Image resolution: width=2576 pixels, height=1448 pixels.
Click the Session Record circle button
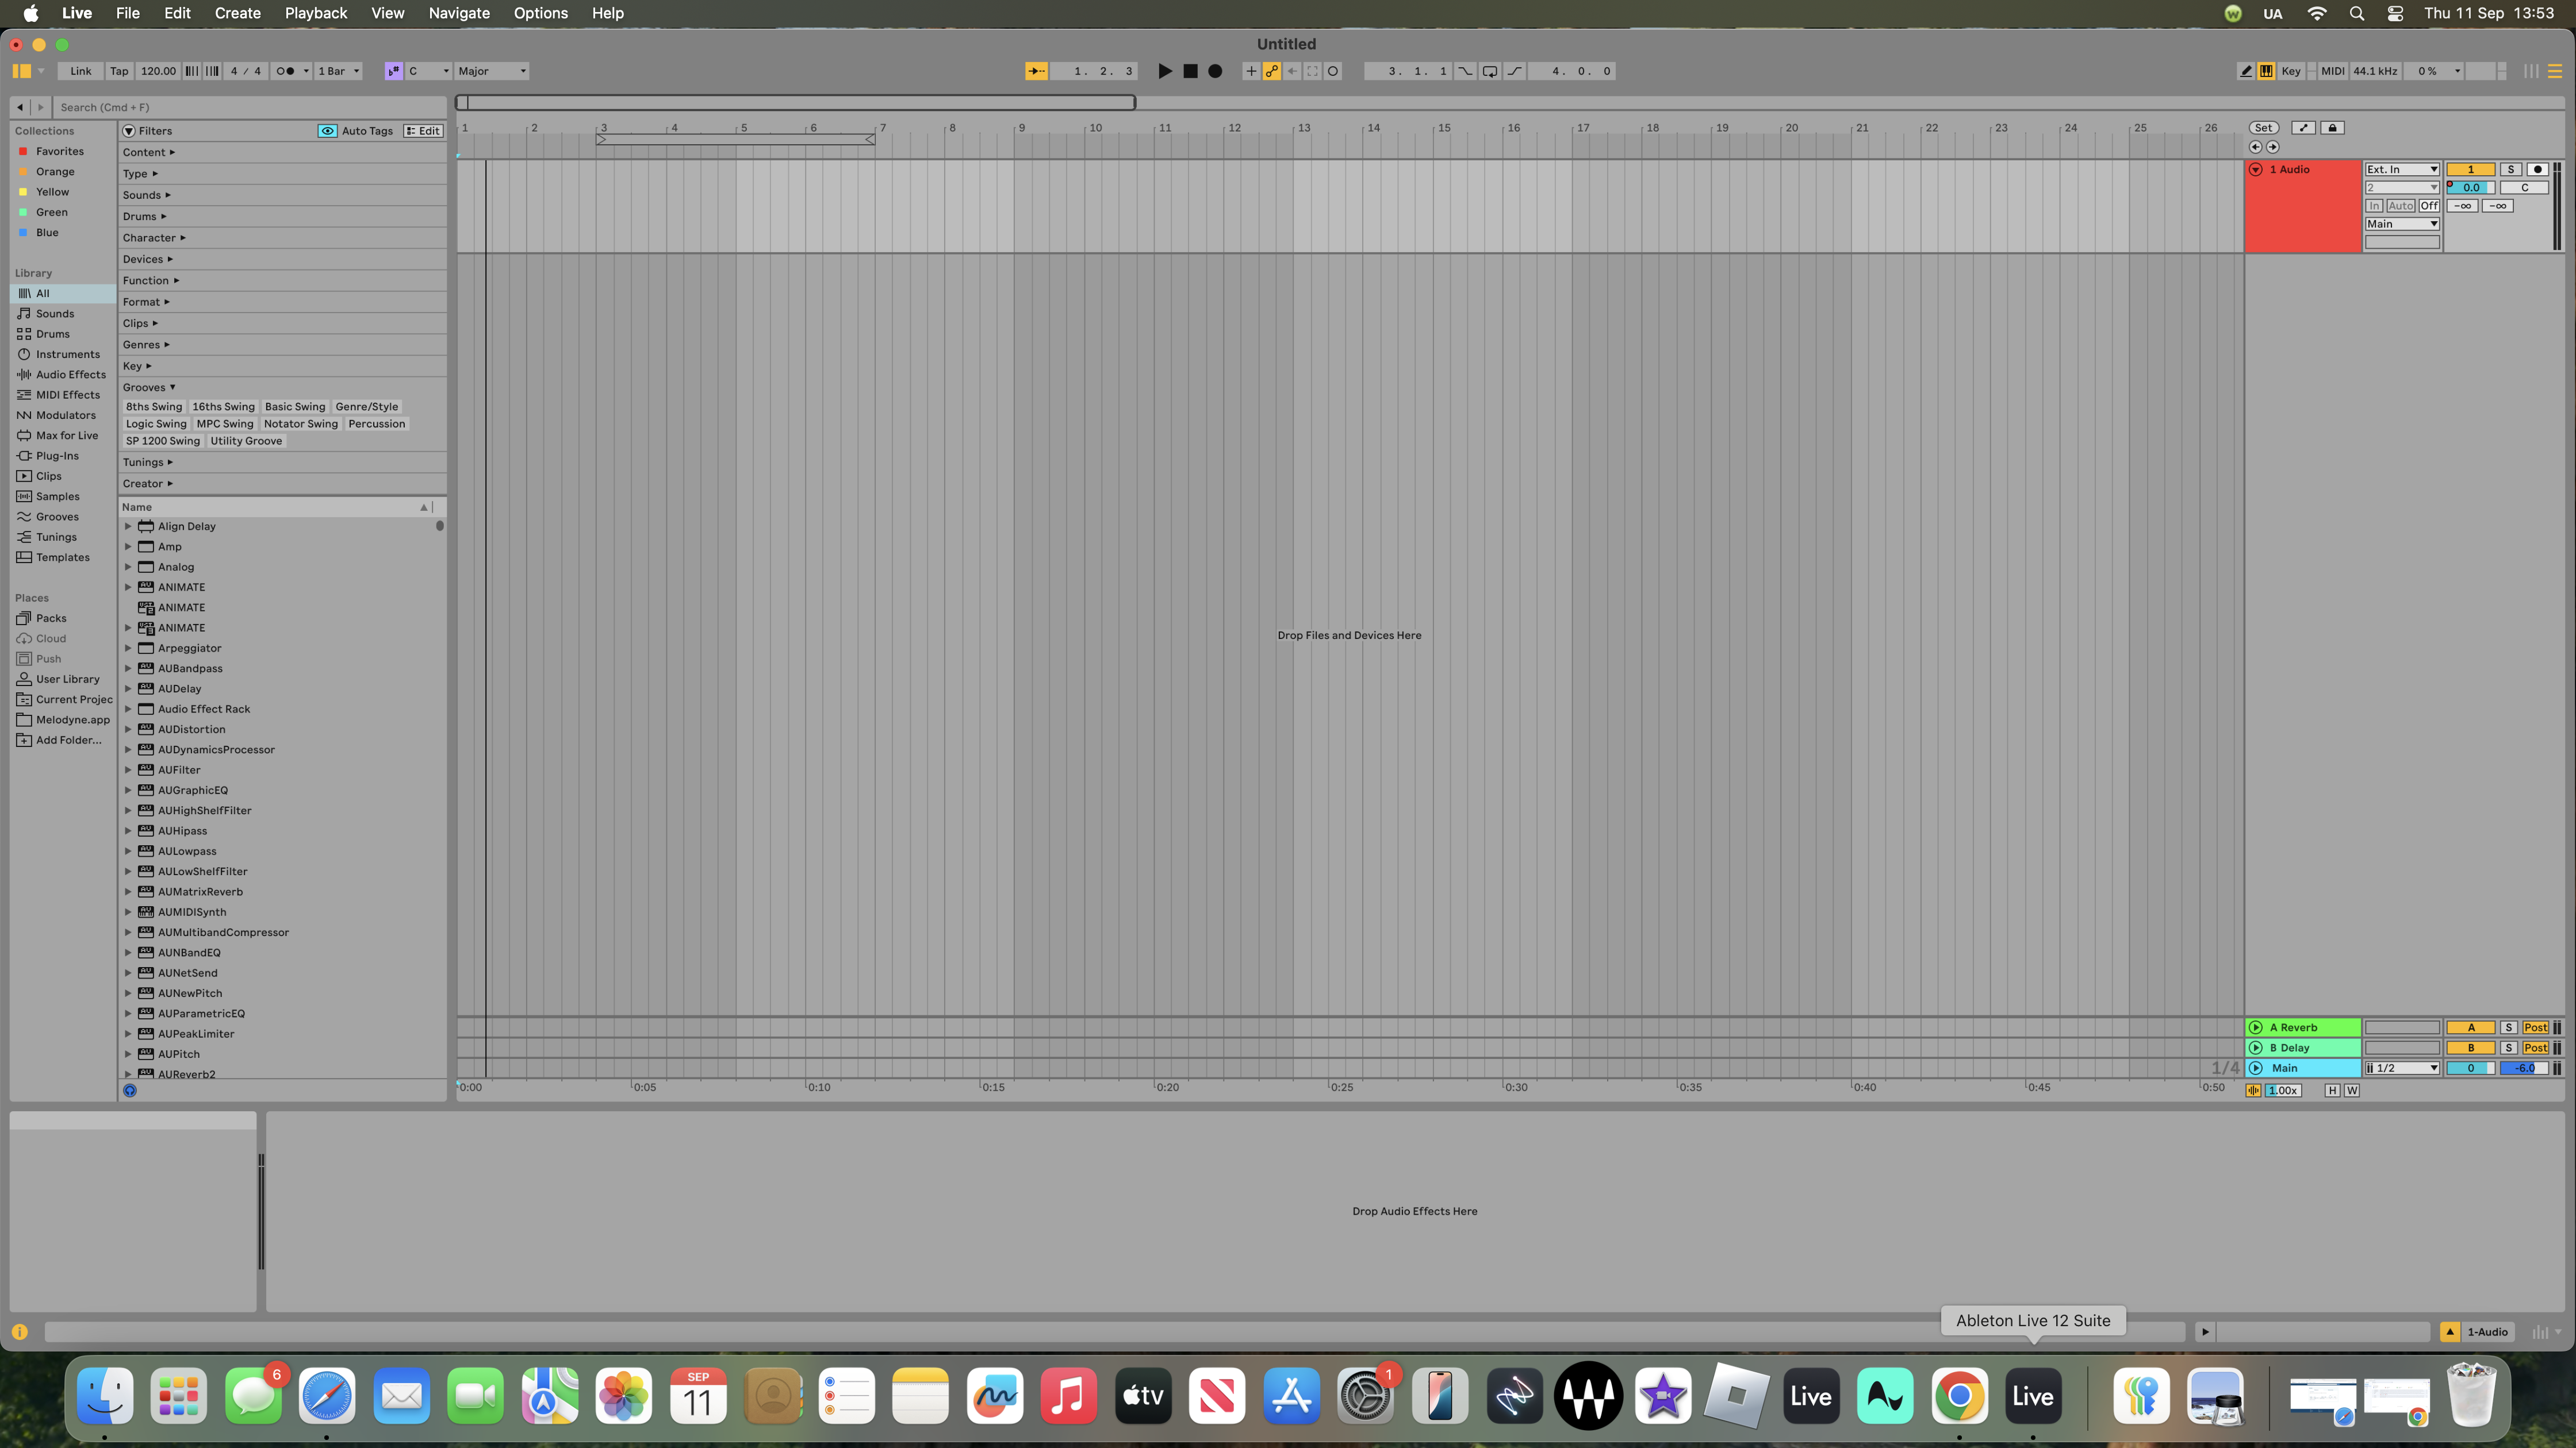[x=1333, y=71]
